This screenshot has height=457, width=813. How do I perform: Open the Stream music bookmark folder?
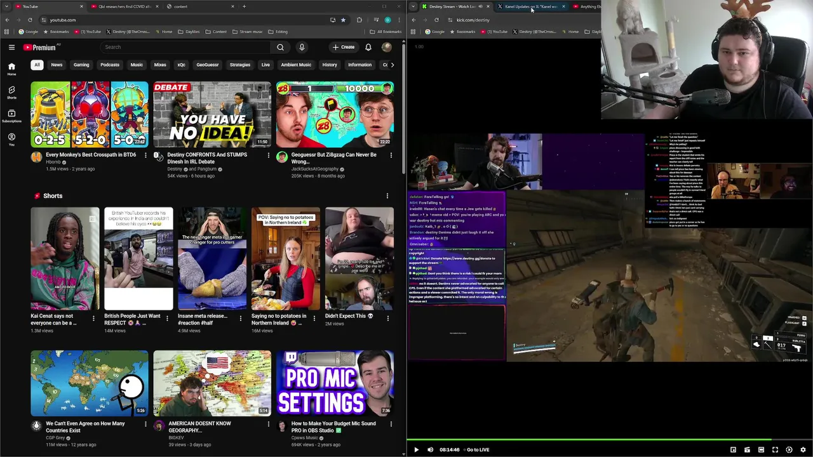(248, 32)
